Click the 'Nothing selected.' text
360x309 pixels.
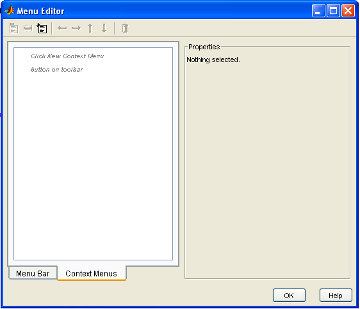click(213, 60)
